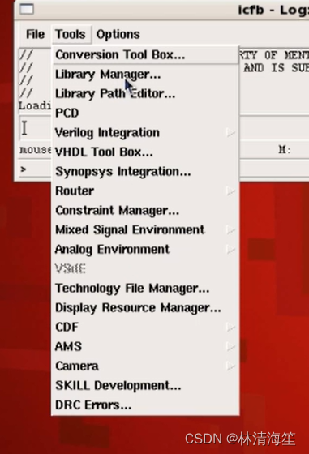Expand the Camera submenu arrow
The width and height of the screenshot is (309, 454).
tap(231, 366)
